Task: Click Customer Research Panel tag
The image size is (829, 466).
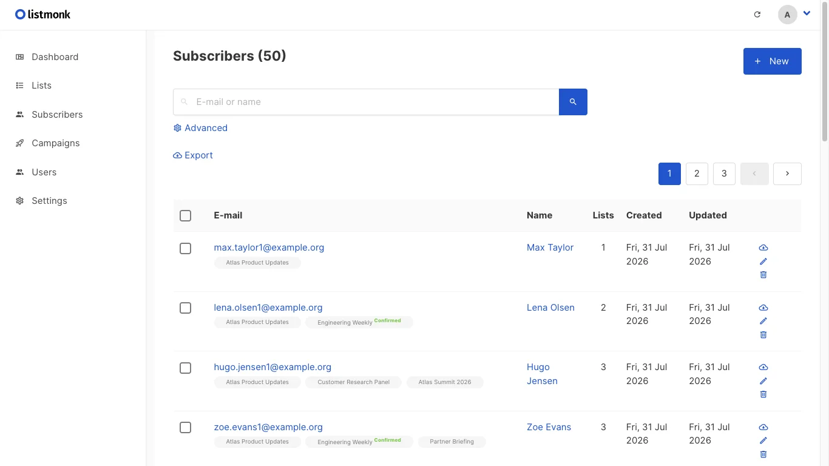Action: [x=354, y=382]
